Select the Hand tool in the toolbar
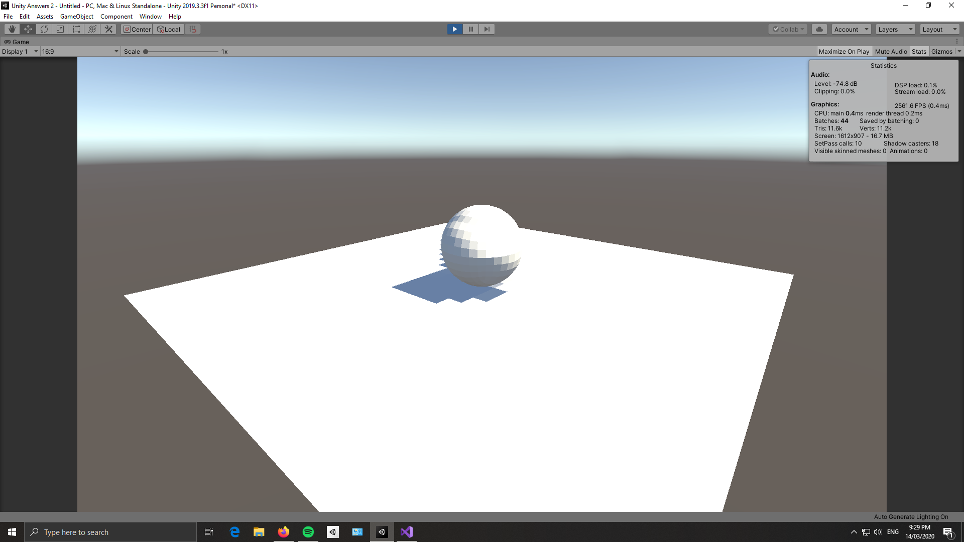This screenshot has height=542, width=964. 12,29
